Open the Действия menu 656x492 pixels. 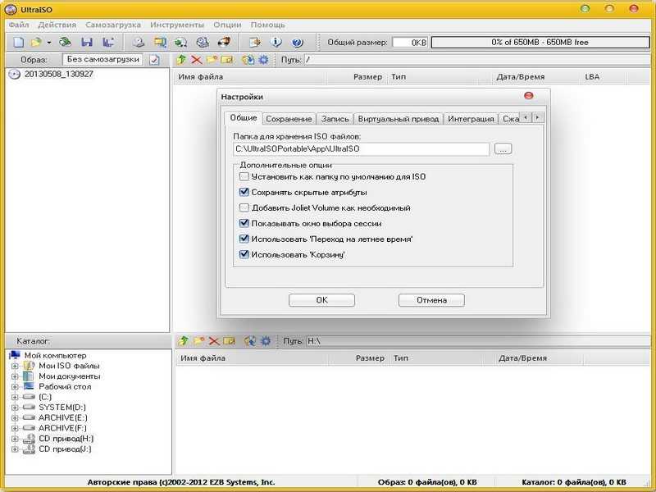click(x=57, y=25)
